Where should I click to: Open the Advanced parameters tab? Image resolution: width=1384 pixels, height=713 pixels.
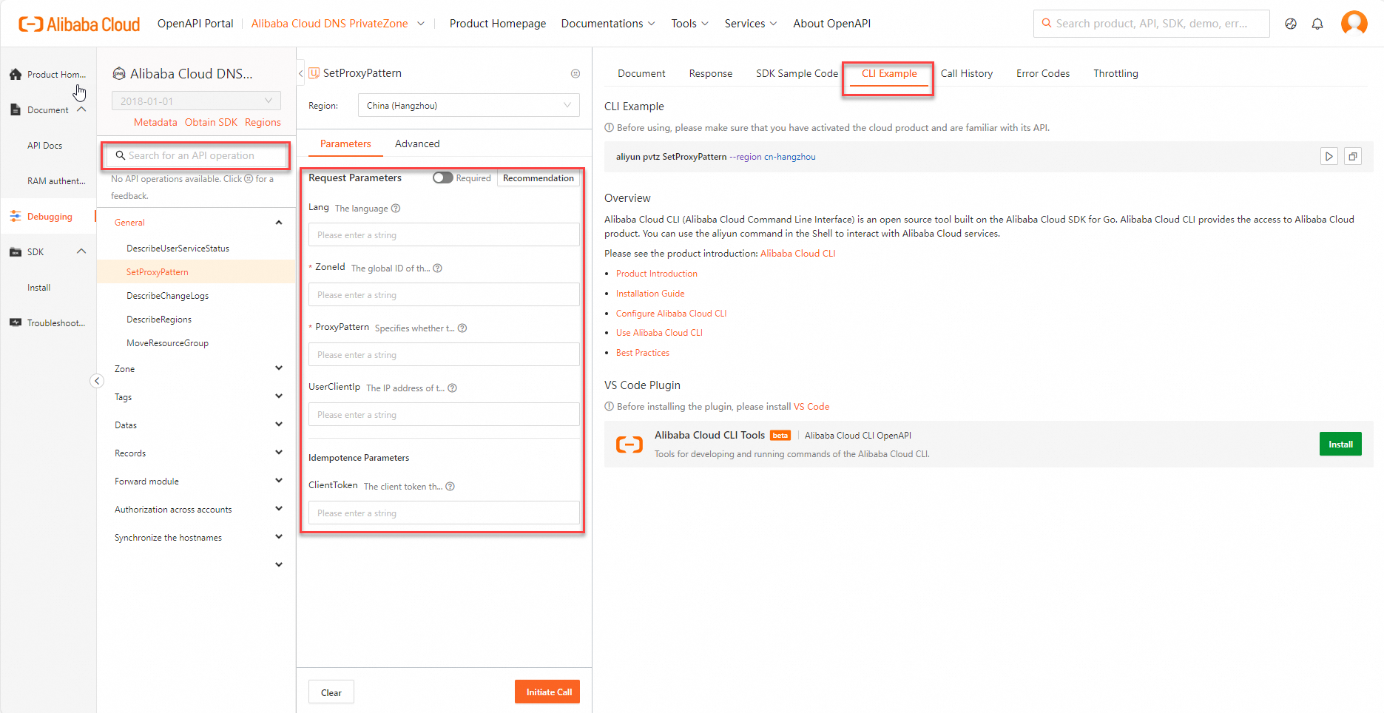click(x=416, y=143)
